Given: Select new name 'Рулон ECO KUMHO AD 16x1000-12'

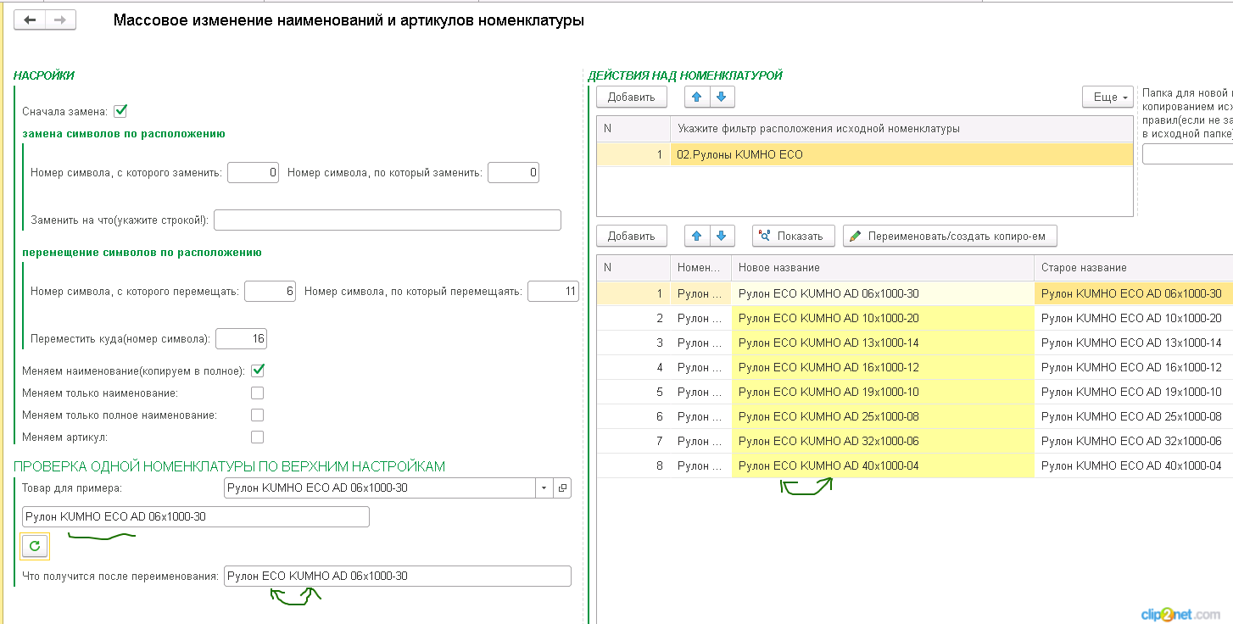Looking at the screenshot, I should click(x=882, y=368).
